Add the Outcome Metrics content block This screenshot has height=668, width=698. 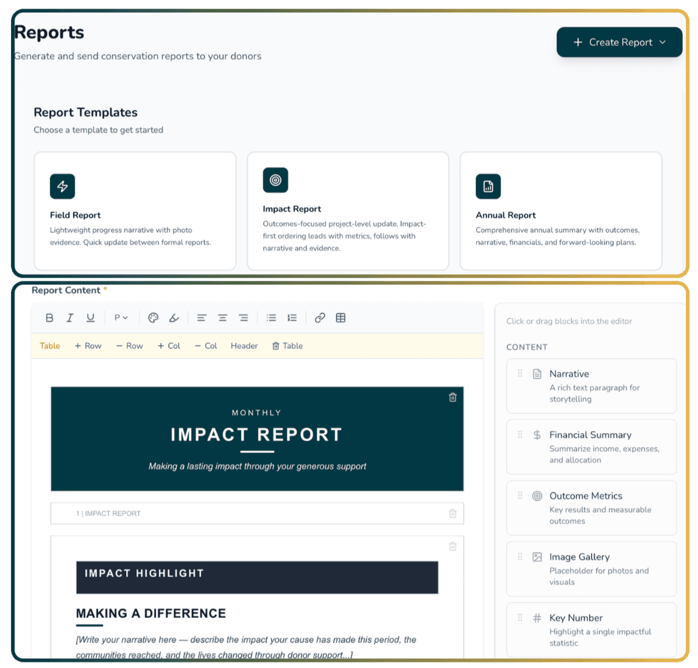tap(591, 508)
